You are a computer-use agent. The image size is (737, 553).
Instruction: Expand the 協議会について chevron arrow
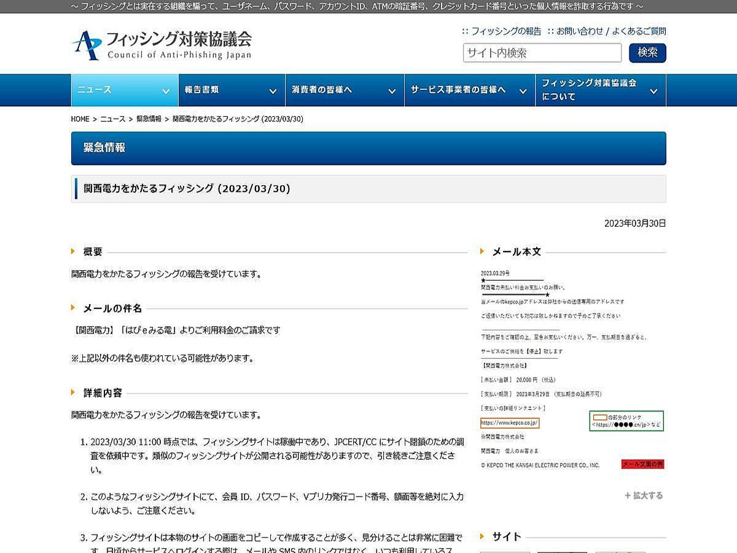click(x=653, y=91)
